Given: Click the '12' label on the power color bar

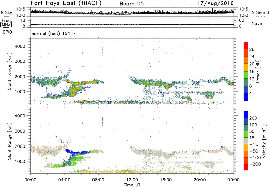Looking at the screenshot, I should click(252, 79).
